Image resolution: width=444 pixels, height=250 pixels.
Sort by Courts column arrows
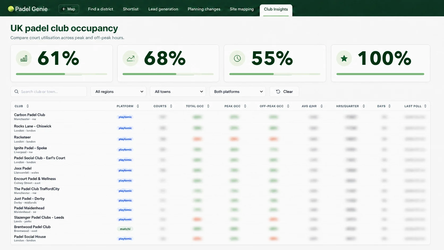(x=171, y=106)
